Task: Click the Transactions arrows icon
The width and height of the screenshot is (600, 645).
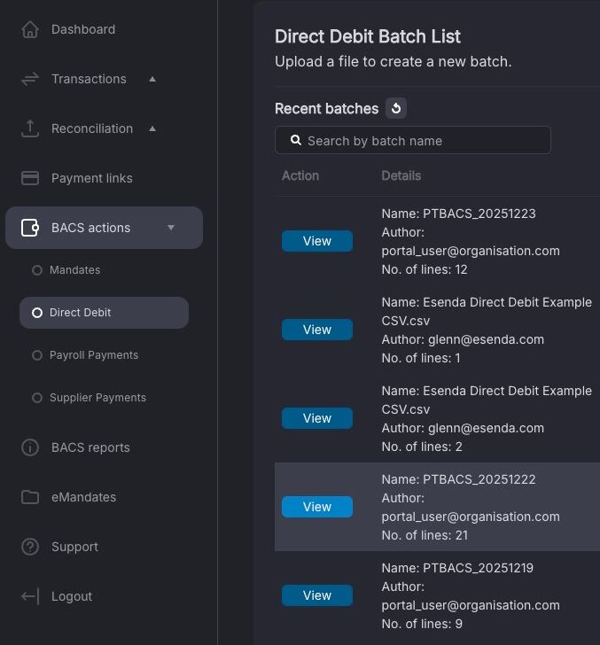Action: 30,79
